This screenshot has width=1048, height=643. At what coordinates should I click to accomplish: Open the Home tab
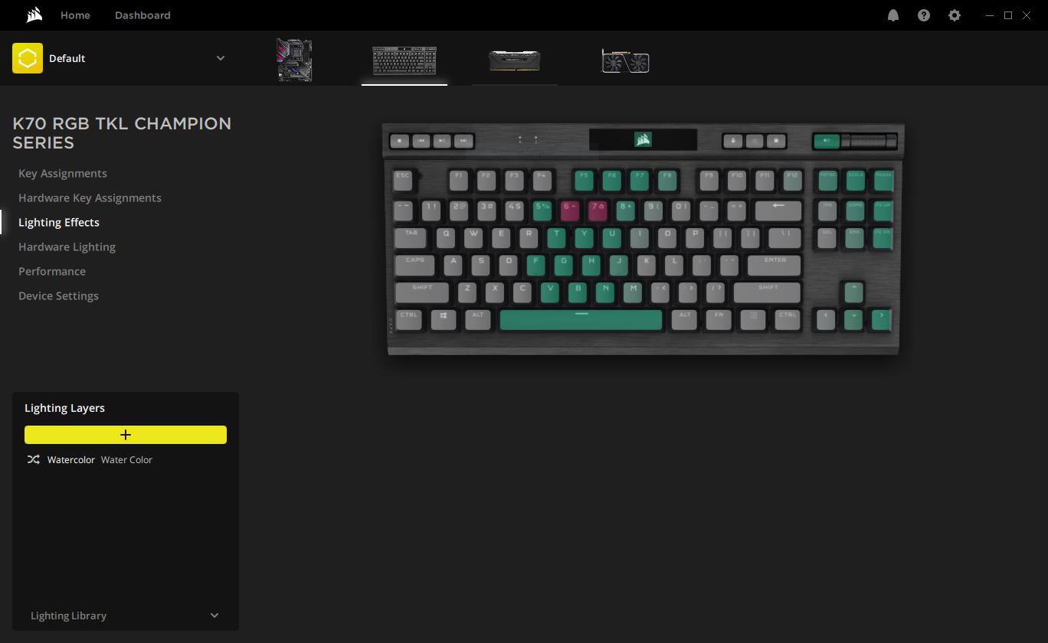pos(75,15)
